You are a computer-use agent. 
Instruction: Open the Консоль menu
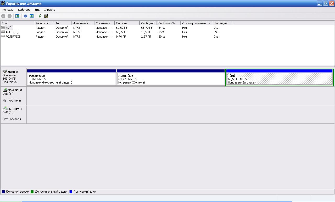8,10
